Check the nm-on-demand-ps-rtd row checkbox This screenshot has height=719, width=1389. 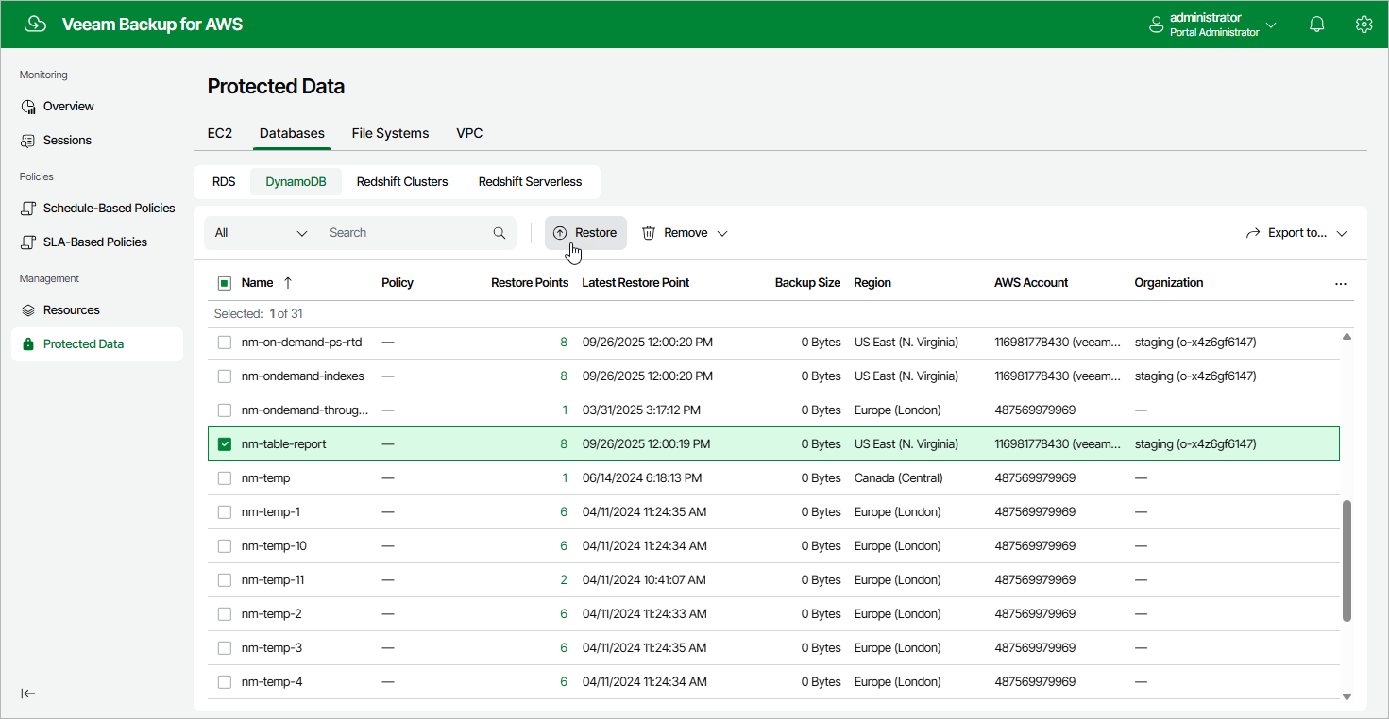point(225,343)
